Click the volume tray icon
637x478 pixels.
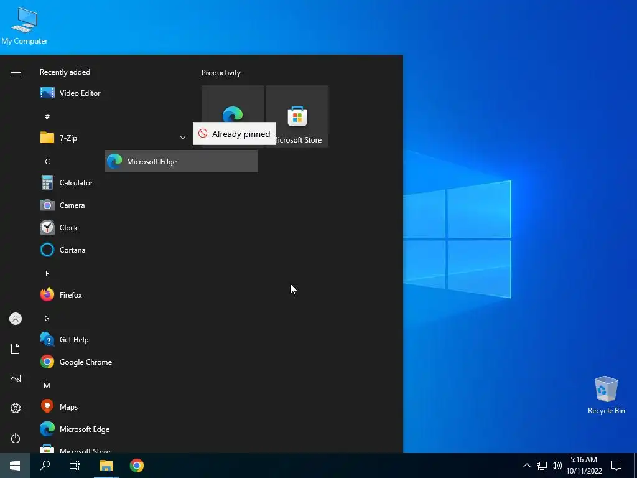(x=557, y=466)
